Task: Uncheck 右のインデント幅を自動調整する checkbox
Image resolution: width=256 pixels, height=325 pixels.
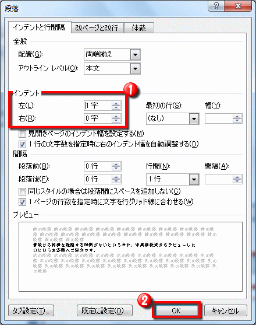Action: [22, 144]
